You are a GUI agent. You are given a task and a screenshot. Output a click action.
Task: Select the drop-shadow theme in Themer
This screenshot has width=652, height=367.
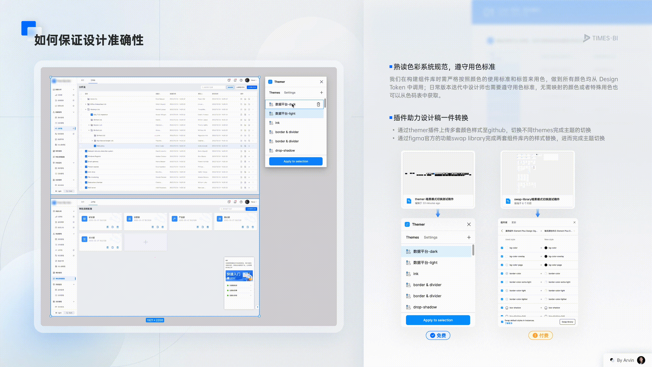[285, 150]
